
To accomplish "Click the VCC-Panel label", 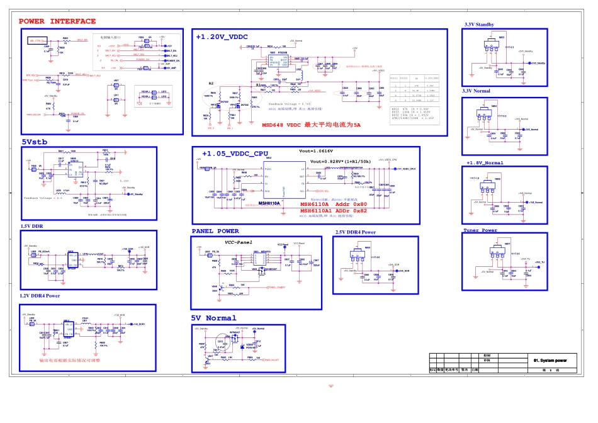I will click(237, 242).
